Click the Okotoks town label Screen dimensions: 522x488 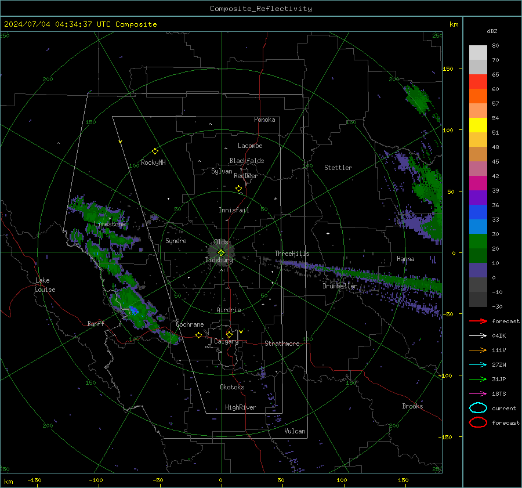point(232,387)
